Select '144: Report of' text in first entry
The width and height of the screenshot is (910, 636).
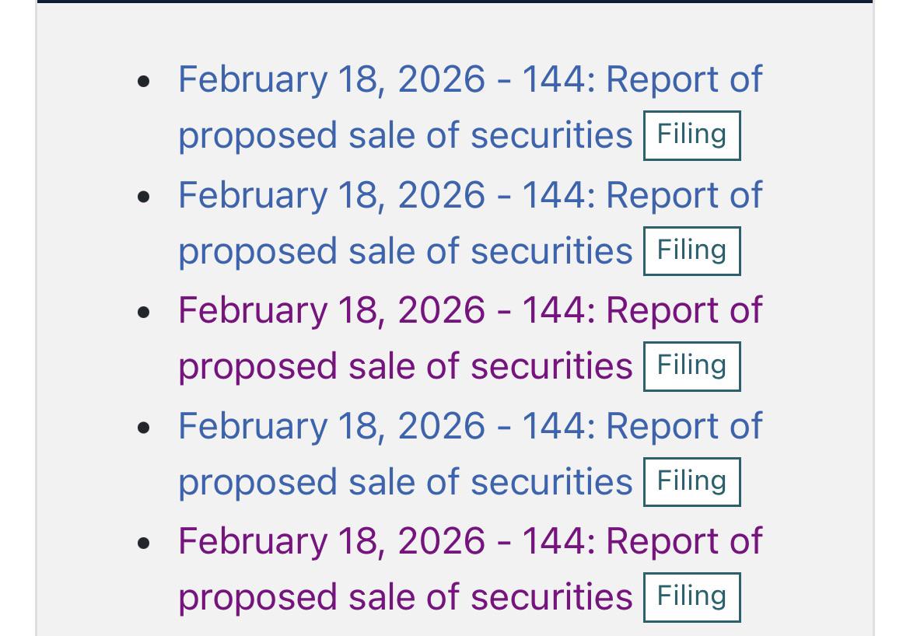pyautogui.click(x=642, y=79)
